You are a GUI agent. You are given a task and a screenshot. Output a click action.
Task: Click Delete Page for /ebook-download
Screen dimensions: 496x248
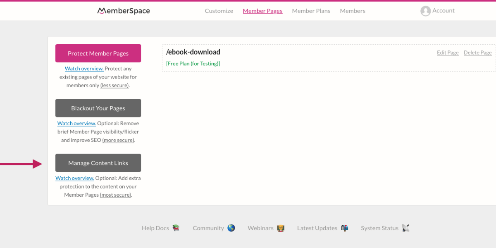pyautogui.click(x=478, y=52)
